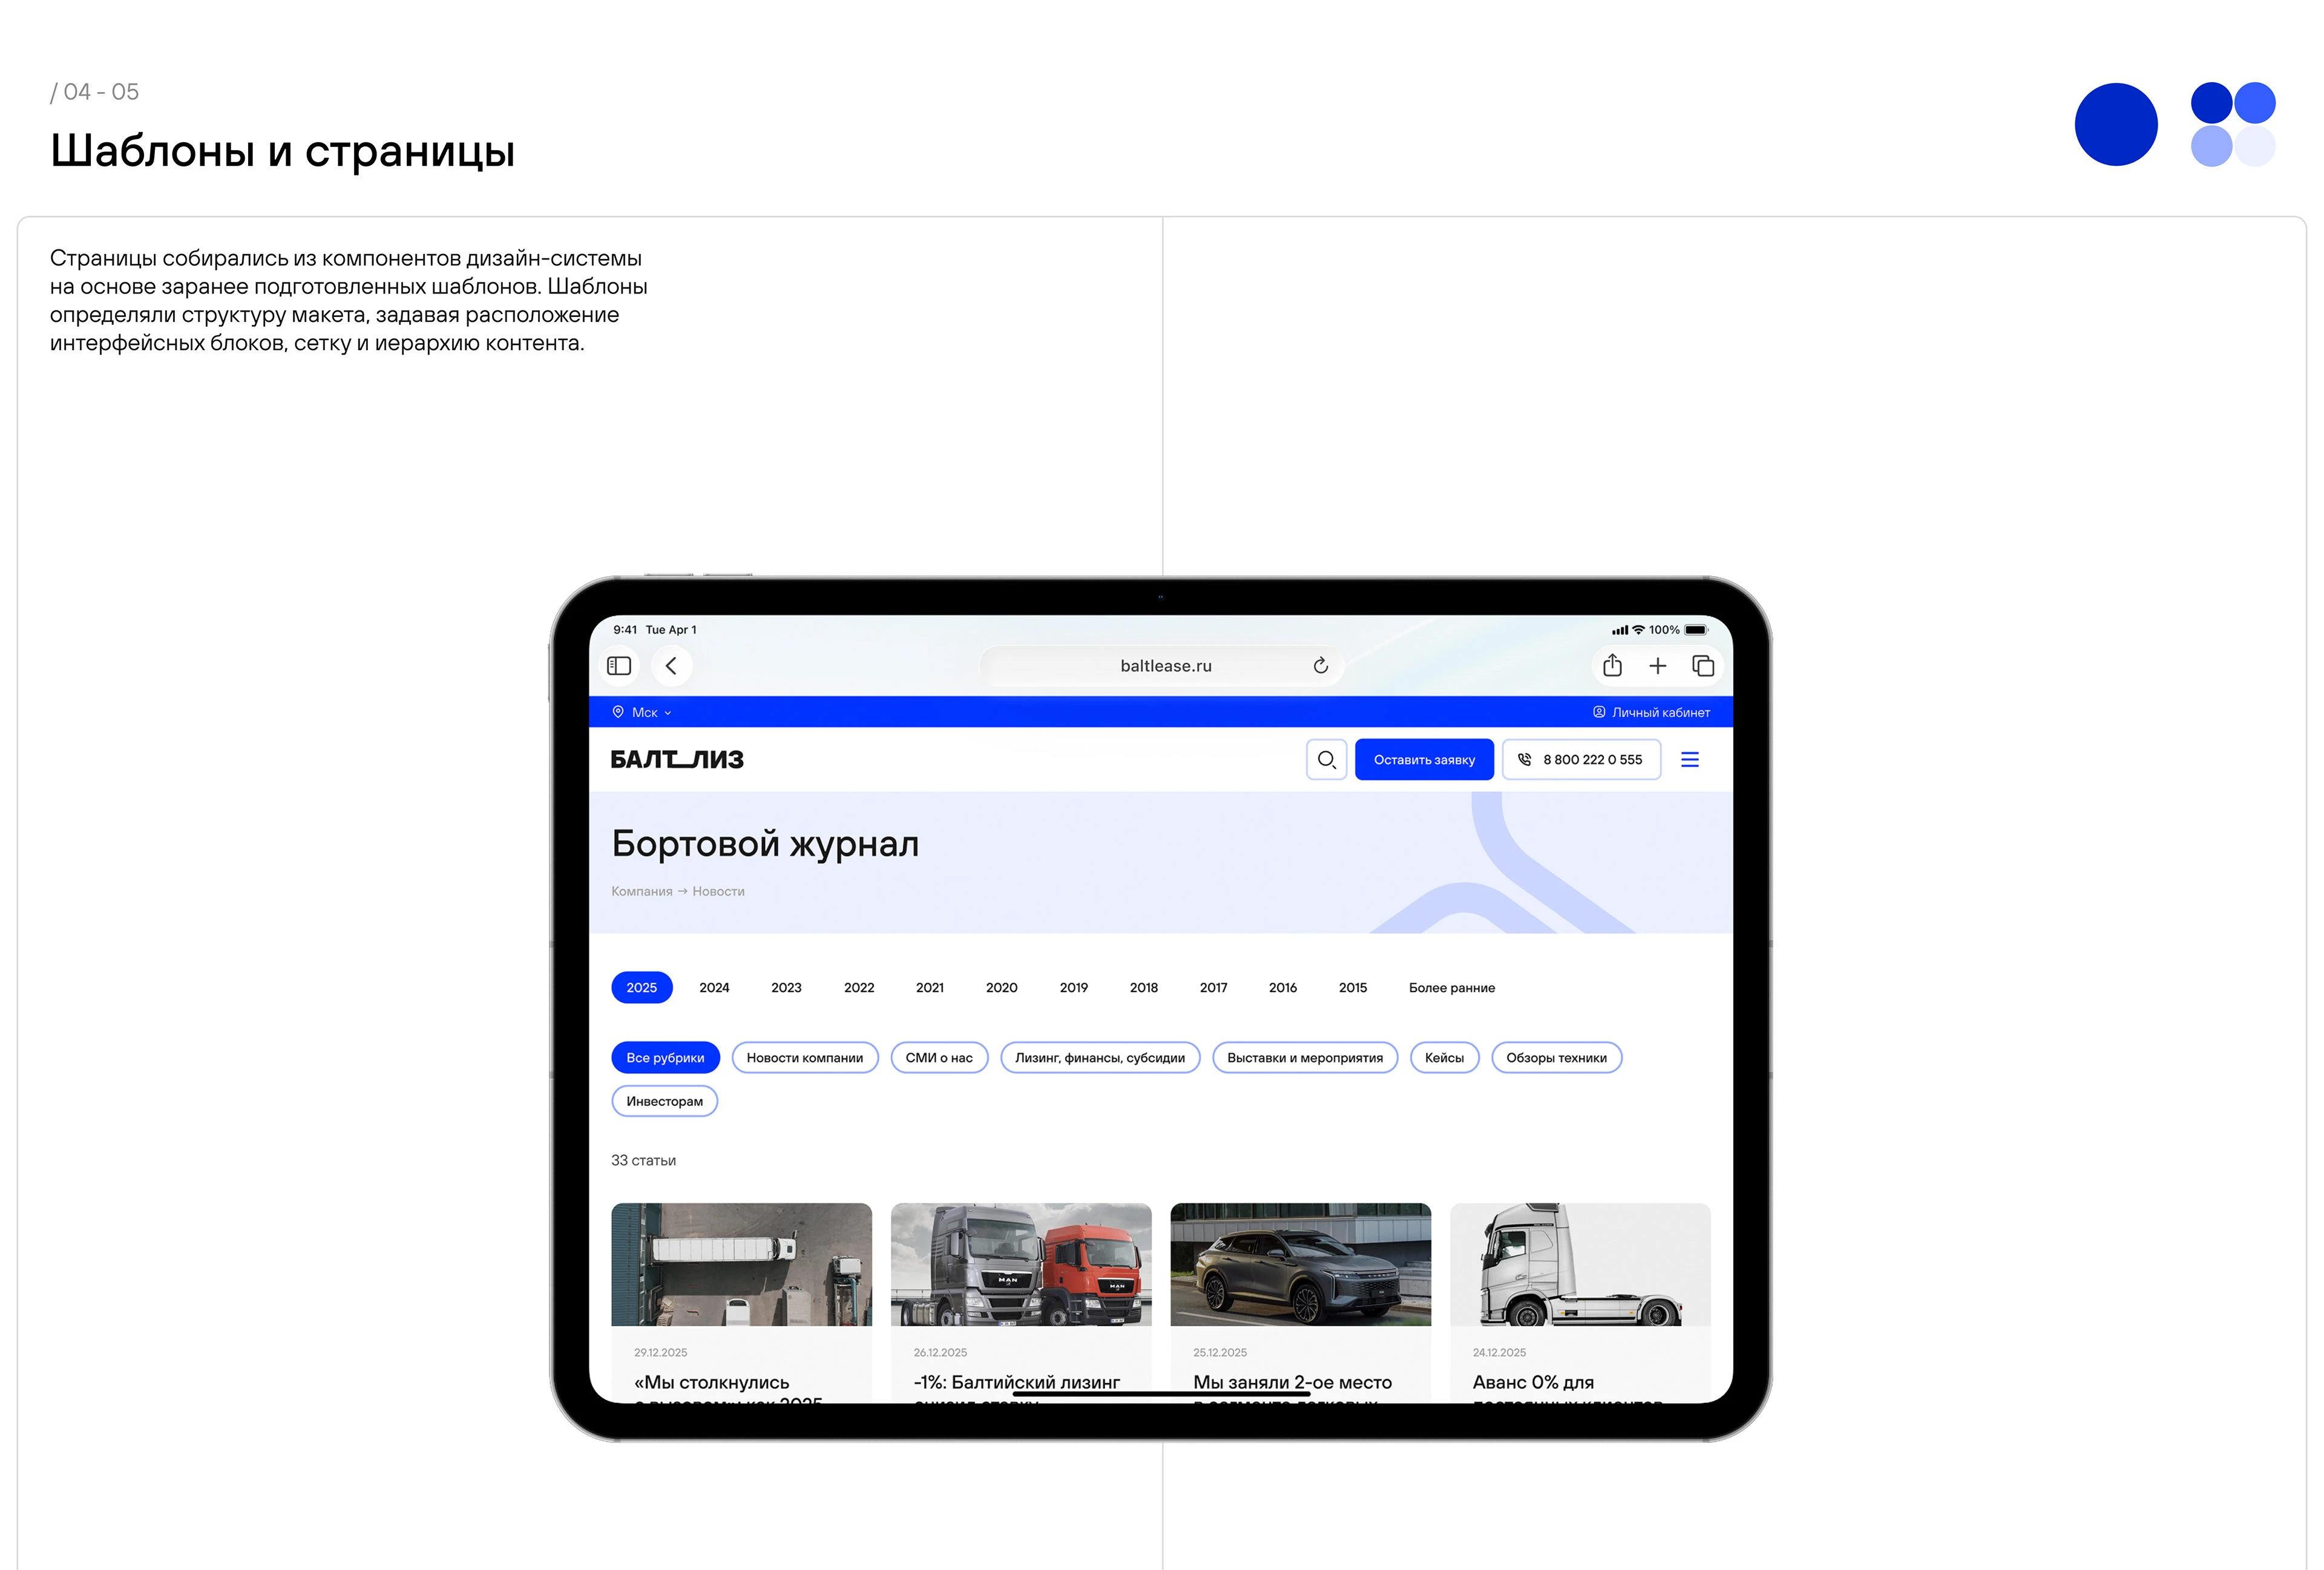Open the MAN trucks article thumbnail
The width and height of the screenshot is (2324, 1570).
(x=1020, y=1264)
